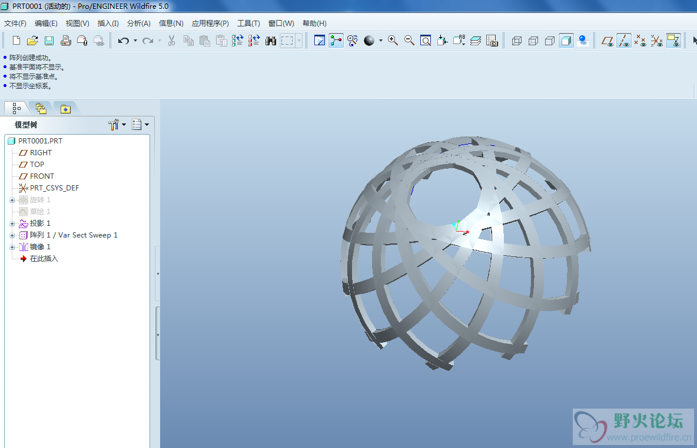Switch to the model tree navigator tab
This screenshot has width=697, height=448.
coord(16,108)
